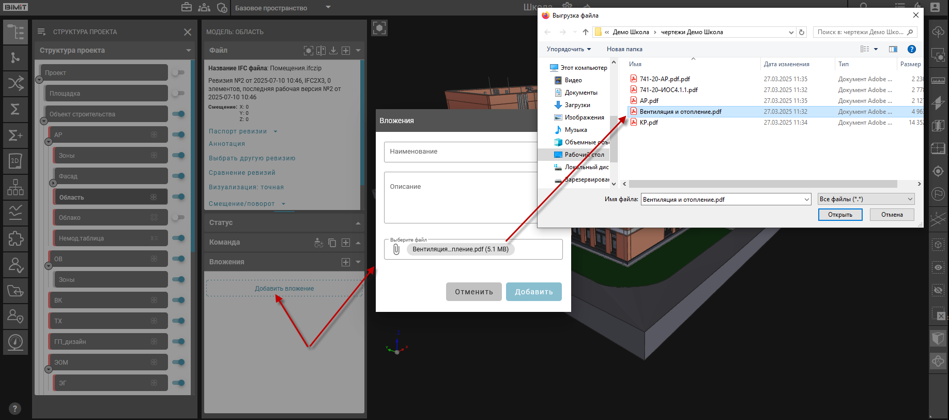The width and height of the screenshot is (949, 420).
Task: Disable visibility switch for Фасад
Action: 178,176
